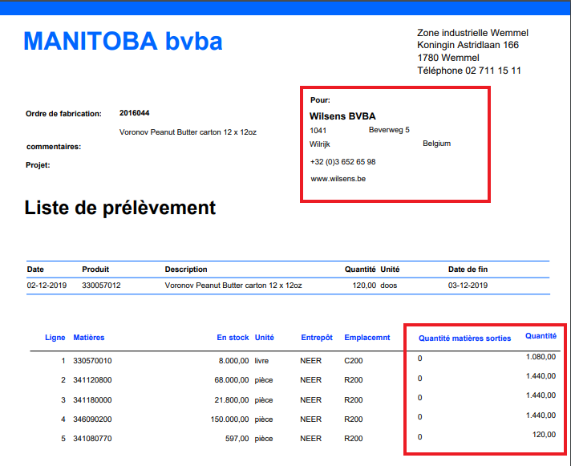Click the 'commentaires:' label

[x=54, y=147]
